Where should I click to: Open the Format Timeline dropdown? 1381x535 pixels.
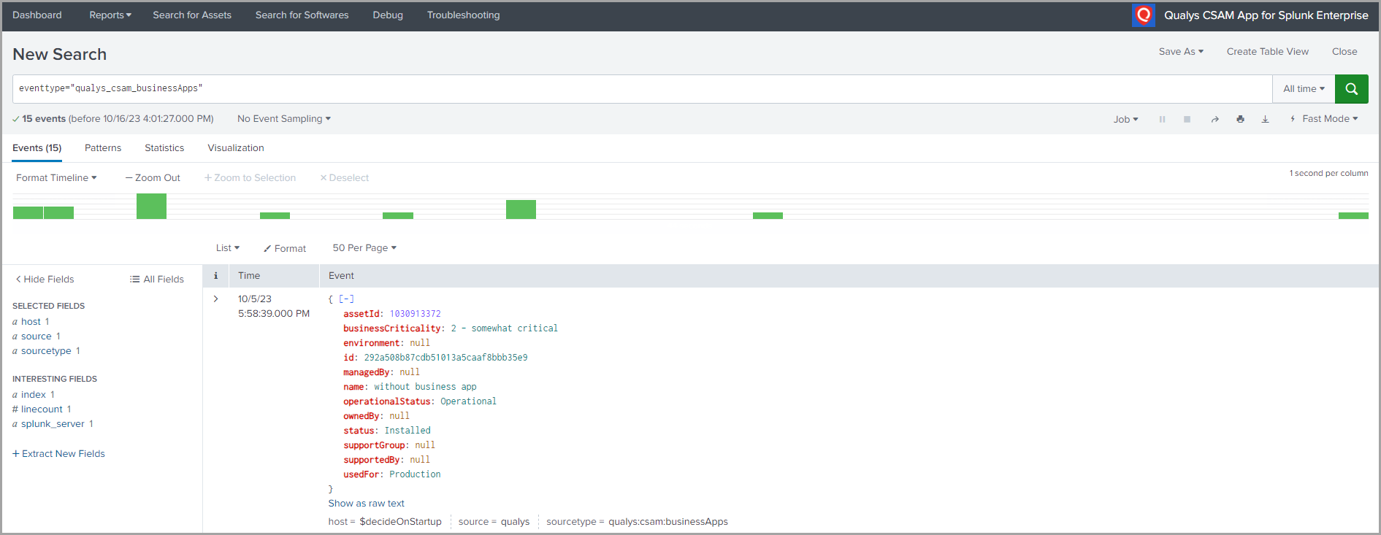[56, 177]
